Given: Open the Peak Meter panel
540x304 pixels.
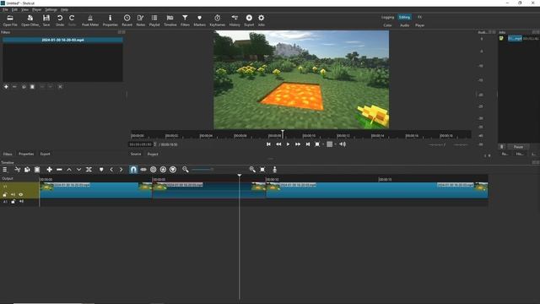Looking at the screenshot, I should pyautogui.click(x=90, y=20).
